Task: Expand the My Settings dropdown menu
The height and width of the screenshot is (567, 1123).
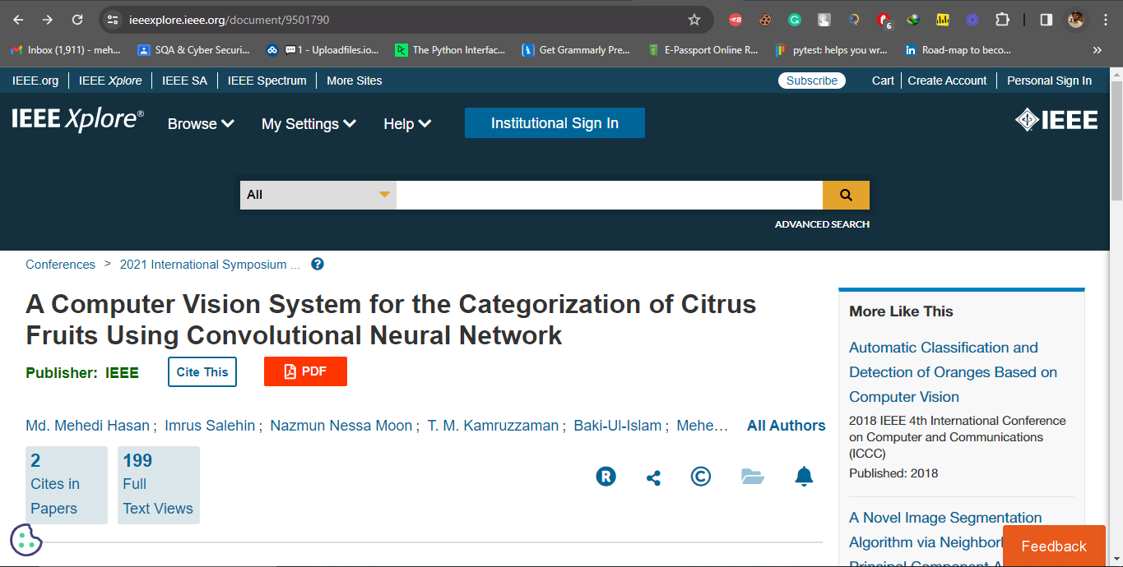Action: [x=309, y=124]
